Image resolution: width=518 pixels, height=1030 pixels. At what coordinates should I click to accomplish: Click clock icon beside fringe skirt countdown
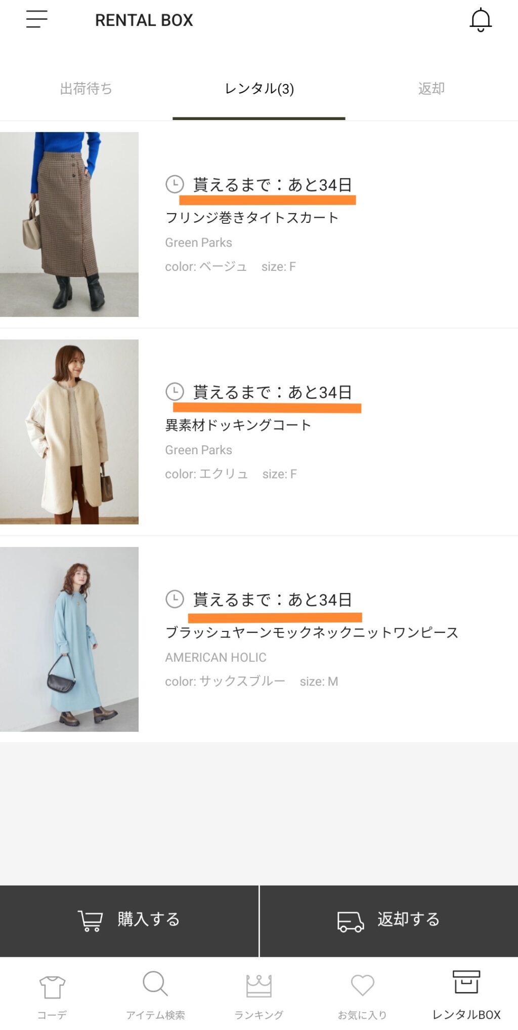coord(175,184)
